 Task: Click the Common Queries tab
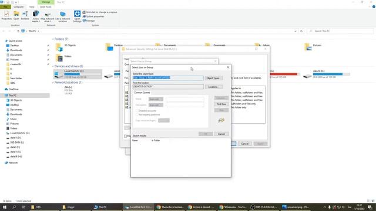tap(142, 93)
